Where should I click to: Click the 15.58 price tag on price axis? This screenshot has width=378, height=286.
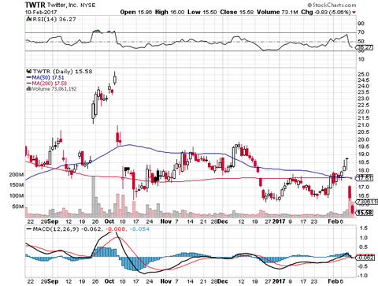(x=365, y=213)
